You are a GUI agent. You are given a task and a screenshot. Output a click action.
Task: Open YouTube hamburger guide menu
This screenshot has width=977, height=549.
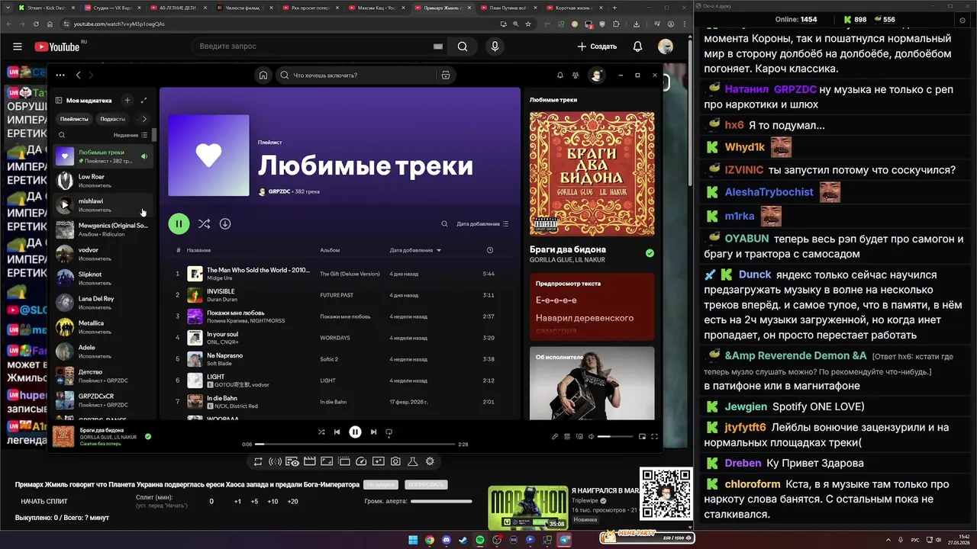pyautogui.click(x=18, y=47)
